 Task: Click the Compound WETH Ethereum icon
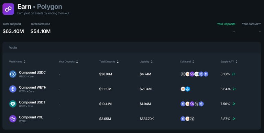(x=13, y=89)
